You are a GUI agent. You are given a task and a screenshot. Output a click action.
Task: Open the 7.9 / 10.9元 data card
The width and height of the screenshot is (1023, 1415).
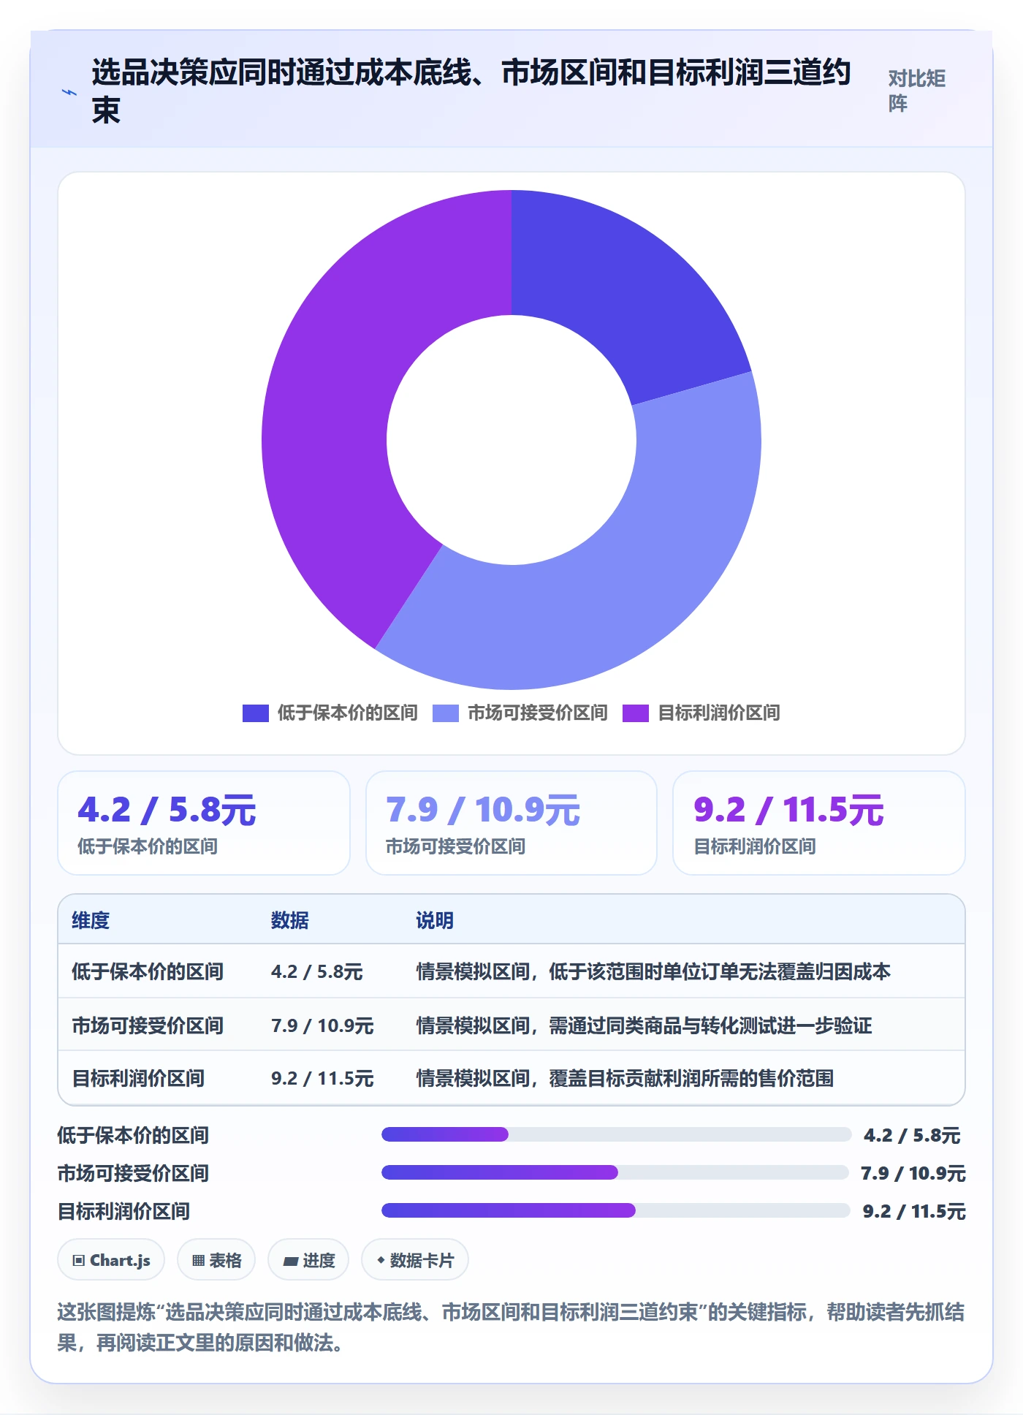pyautogui.click(x=512, y=823)
